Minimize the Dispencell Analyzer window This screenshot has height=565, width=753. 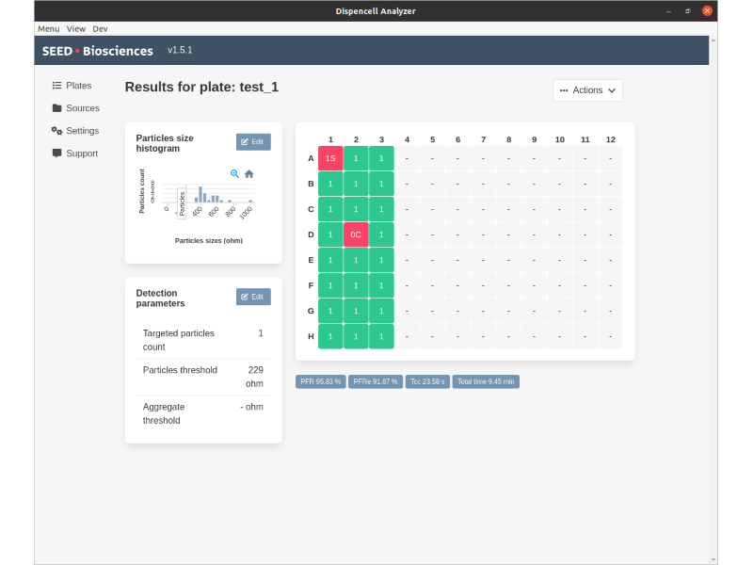668,11
